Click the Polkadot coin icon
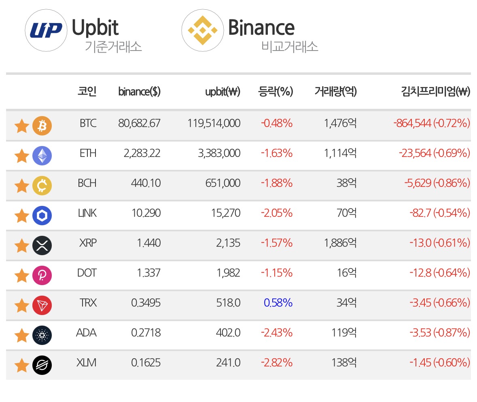This screenshot has height=402, width=477. (x=42, y=275)
